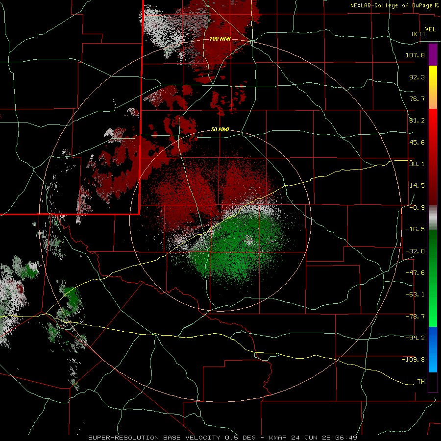Click the yellow-orange segment of the color bar
This screenshot has width=441, height=441.
433,87
